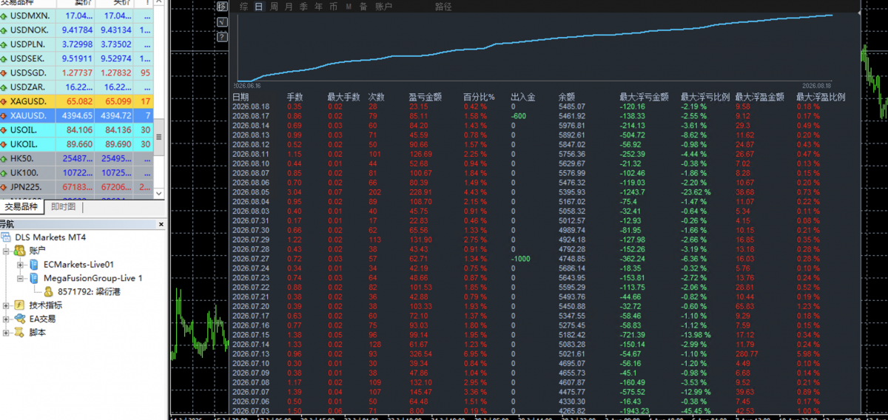Click the 余额 column header
This screenshot has height=420, width=888.
coord(567,97)
